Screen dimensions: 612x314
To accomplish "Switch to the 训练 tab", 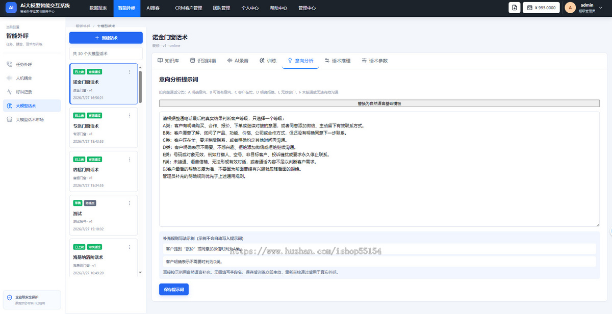I will click(x=268, y=61).
